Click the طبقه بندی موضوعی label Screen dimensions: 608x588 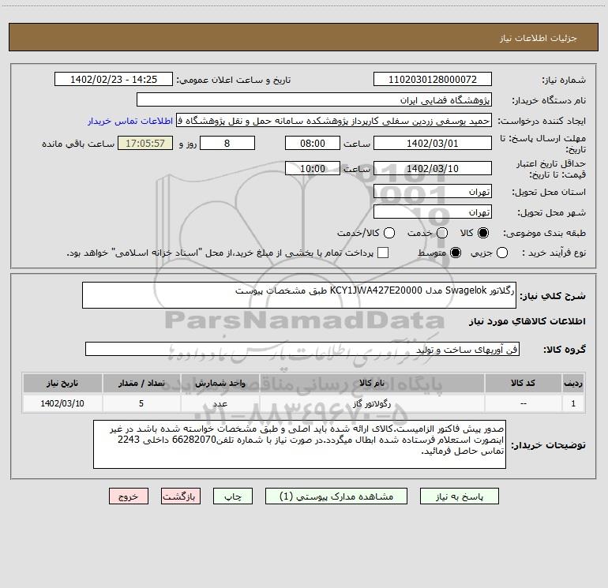pyautogui.click(x=544, y=233)
